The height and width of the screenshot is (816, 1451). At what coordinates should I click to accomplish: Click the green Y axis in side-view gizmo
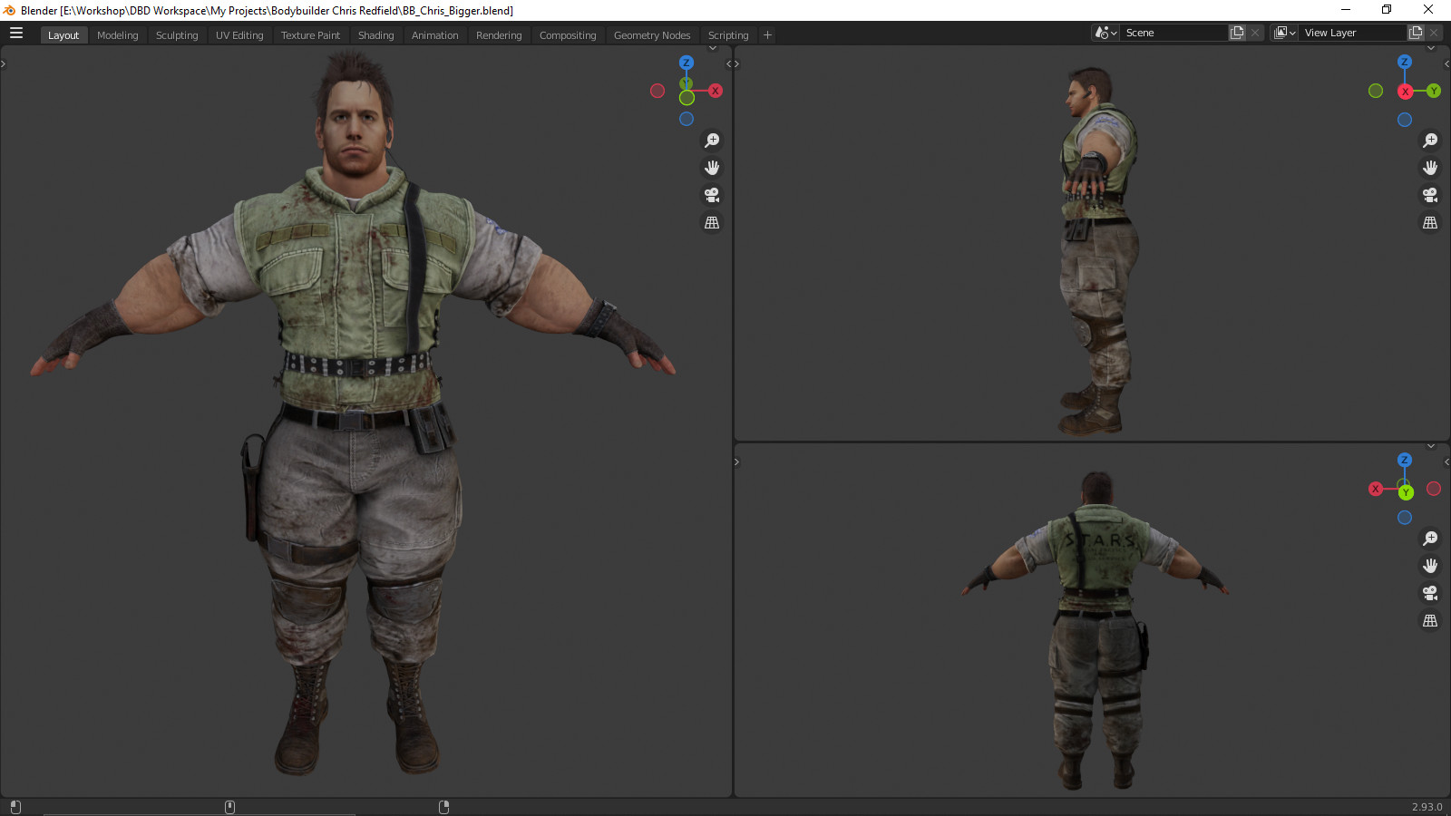(x=1434, y=91)
